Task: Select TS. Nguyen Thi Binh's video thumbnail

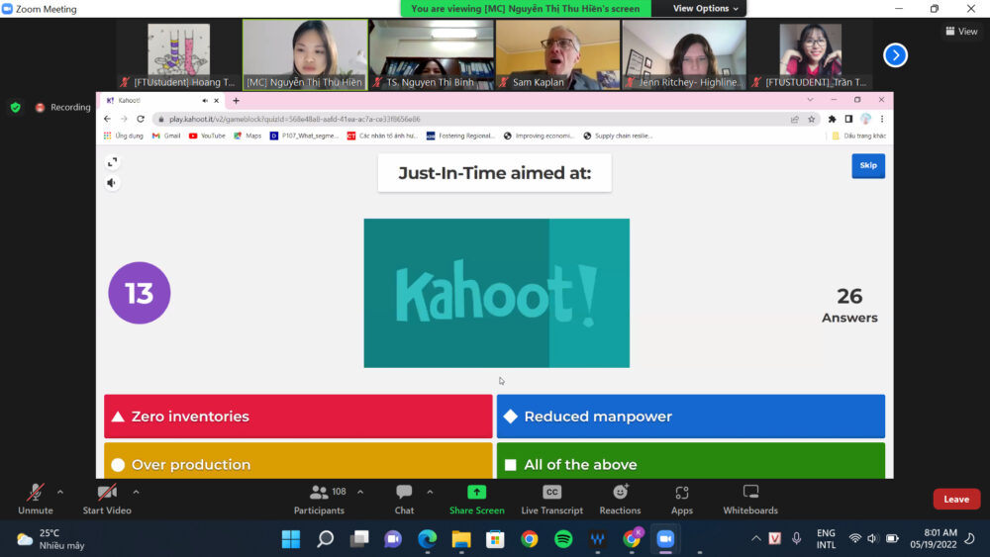Action: [x=432, y=54]
